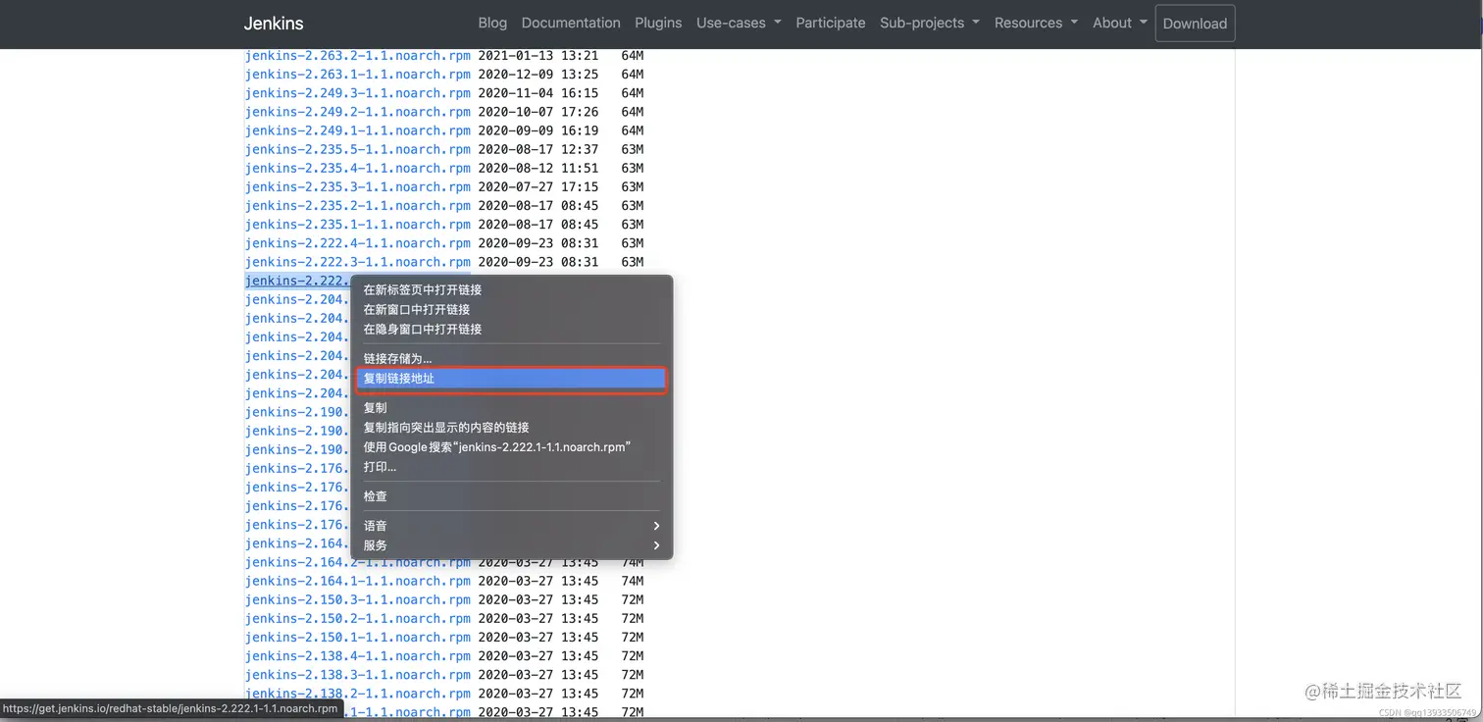Viewport: 1483px width, 722px height.
Task: Select 链接存储为... context menu entry
Action: pyautogui.click(x=511, y=359)
